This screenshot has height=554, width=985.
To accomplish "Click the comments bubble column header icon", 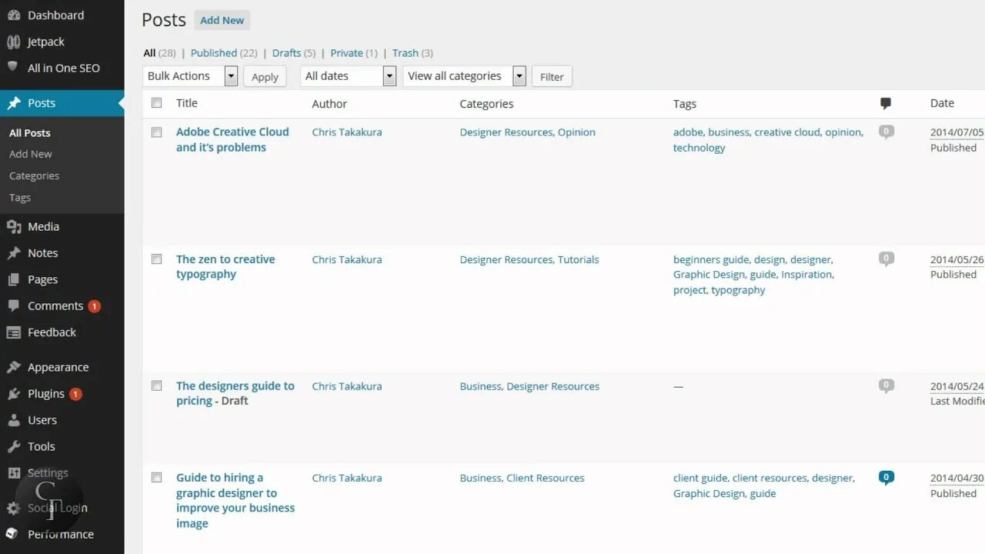I will [886, 103].
